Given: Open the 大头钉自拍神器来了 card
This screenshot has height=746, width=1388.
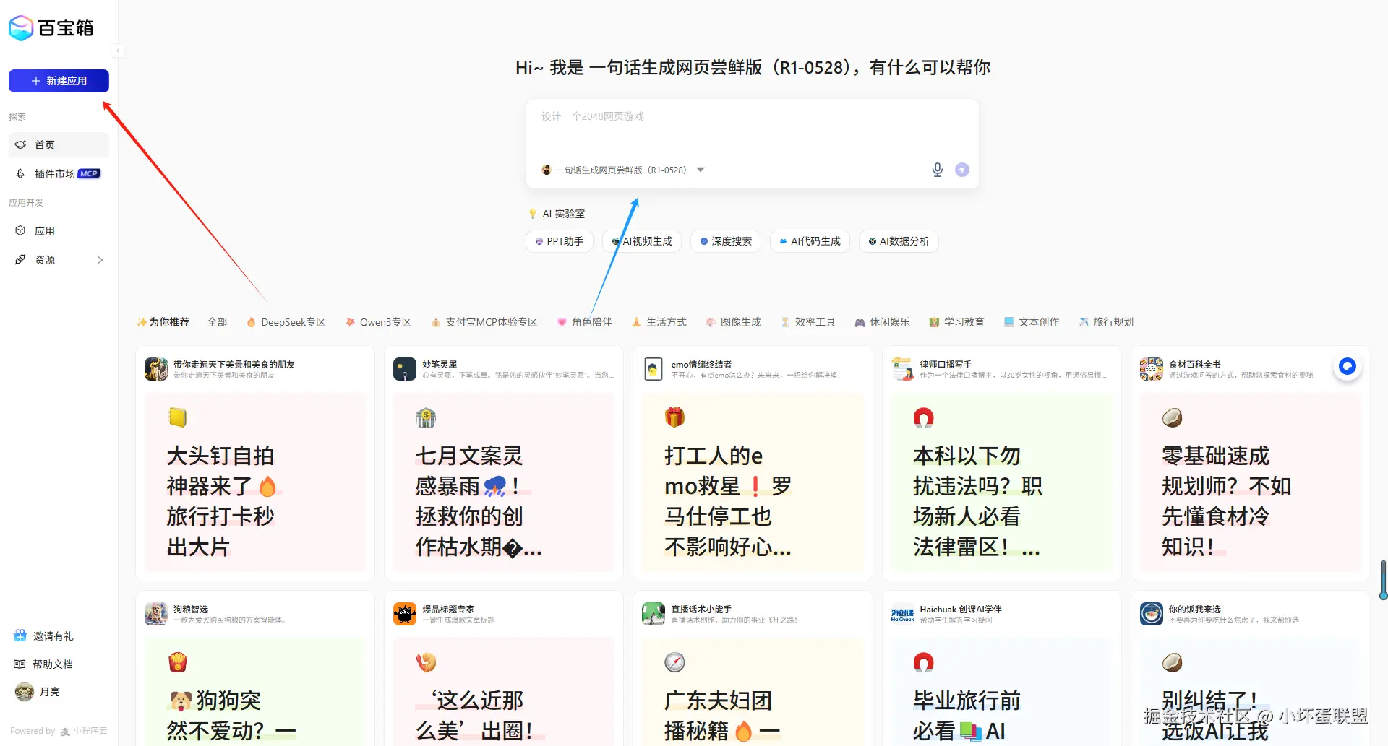Looking at the screenshot, I should coord(255,482).
